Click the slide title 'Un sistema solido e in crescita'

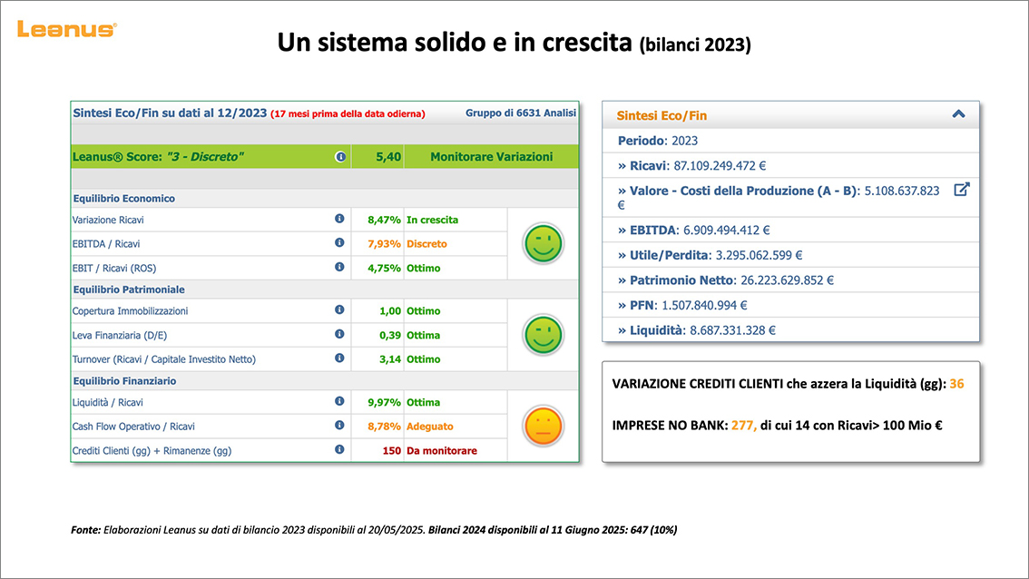tap(454, 43)
